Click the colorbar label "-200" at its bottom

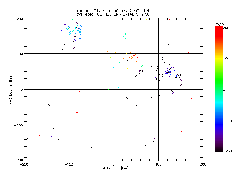(227, 151)
